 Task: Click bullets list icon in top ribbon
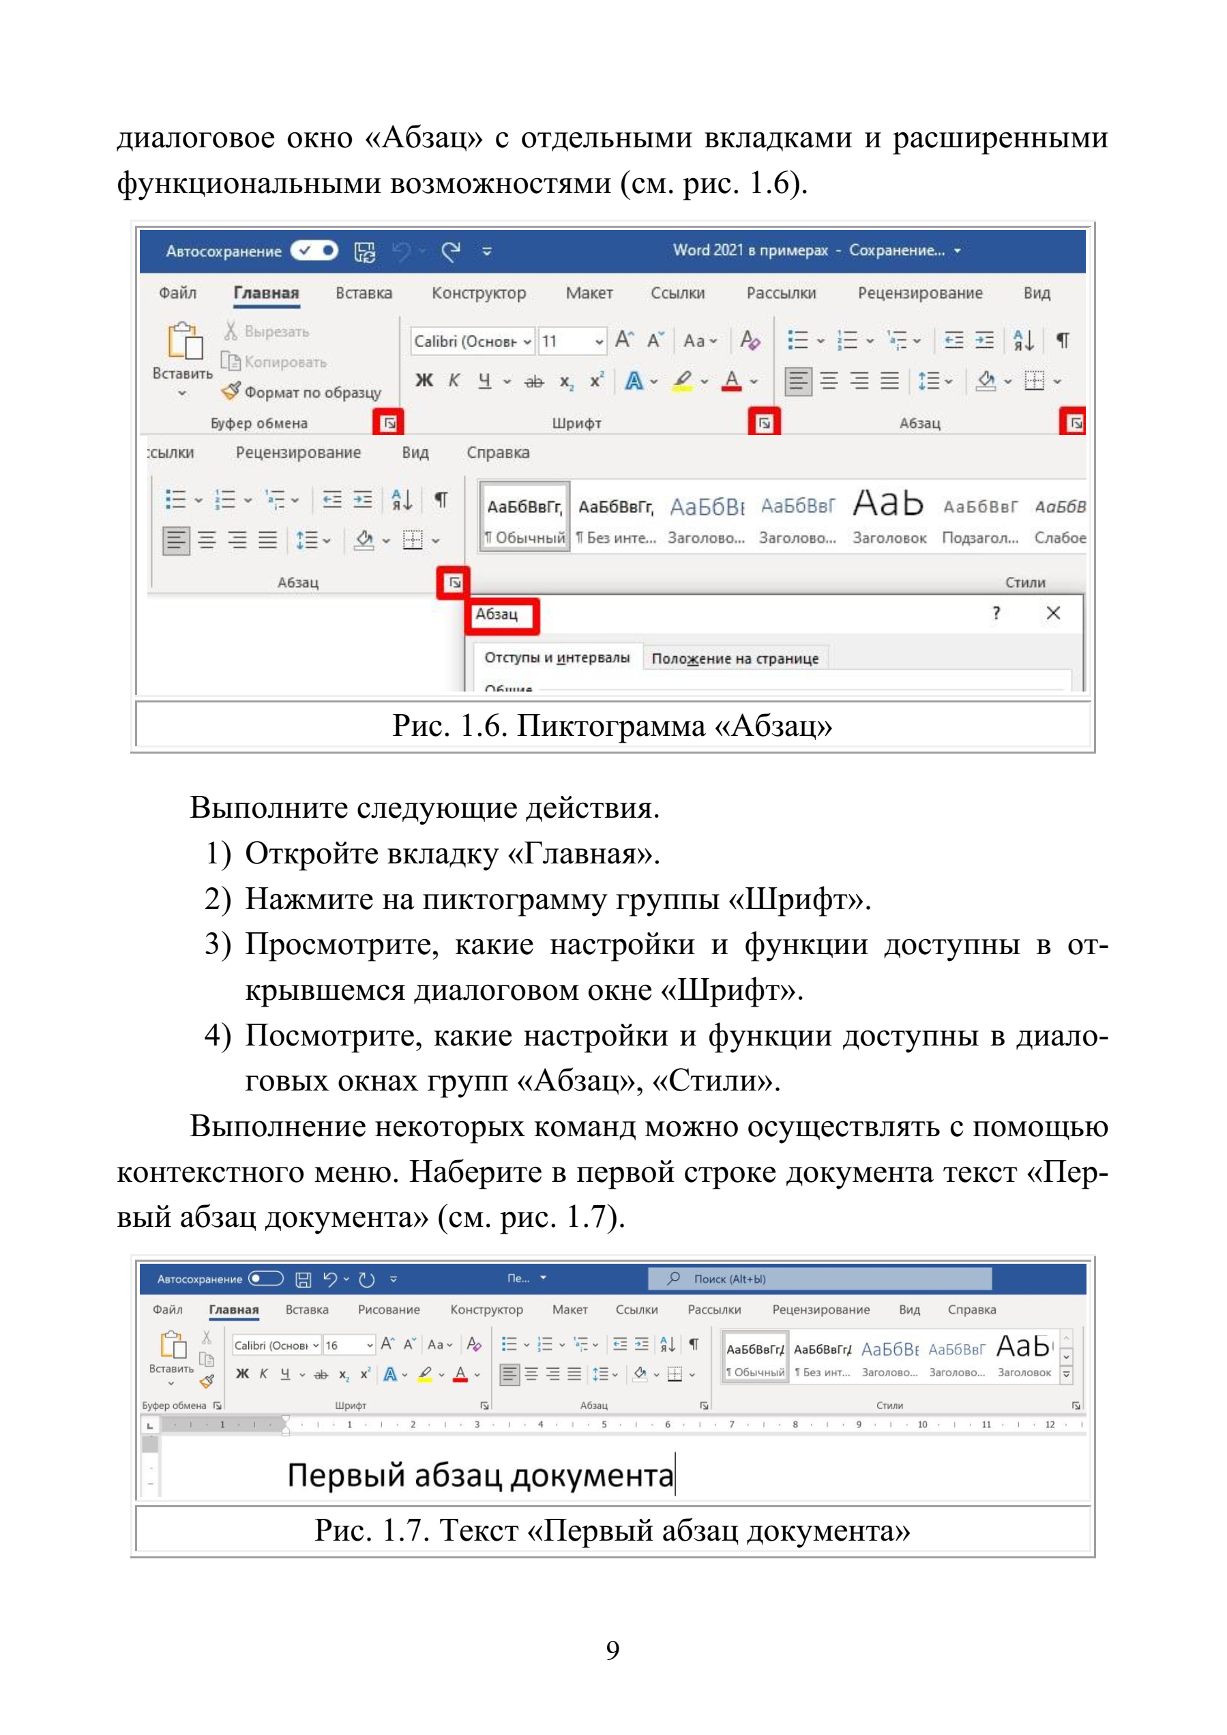click(x=798, y=340)
